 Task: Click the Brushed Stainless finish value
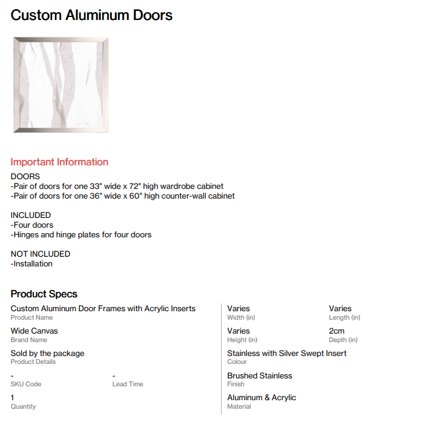(x=260, y=376)
